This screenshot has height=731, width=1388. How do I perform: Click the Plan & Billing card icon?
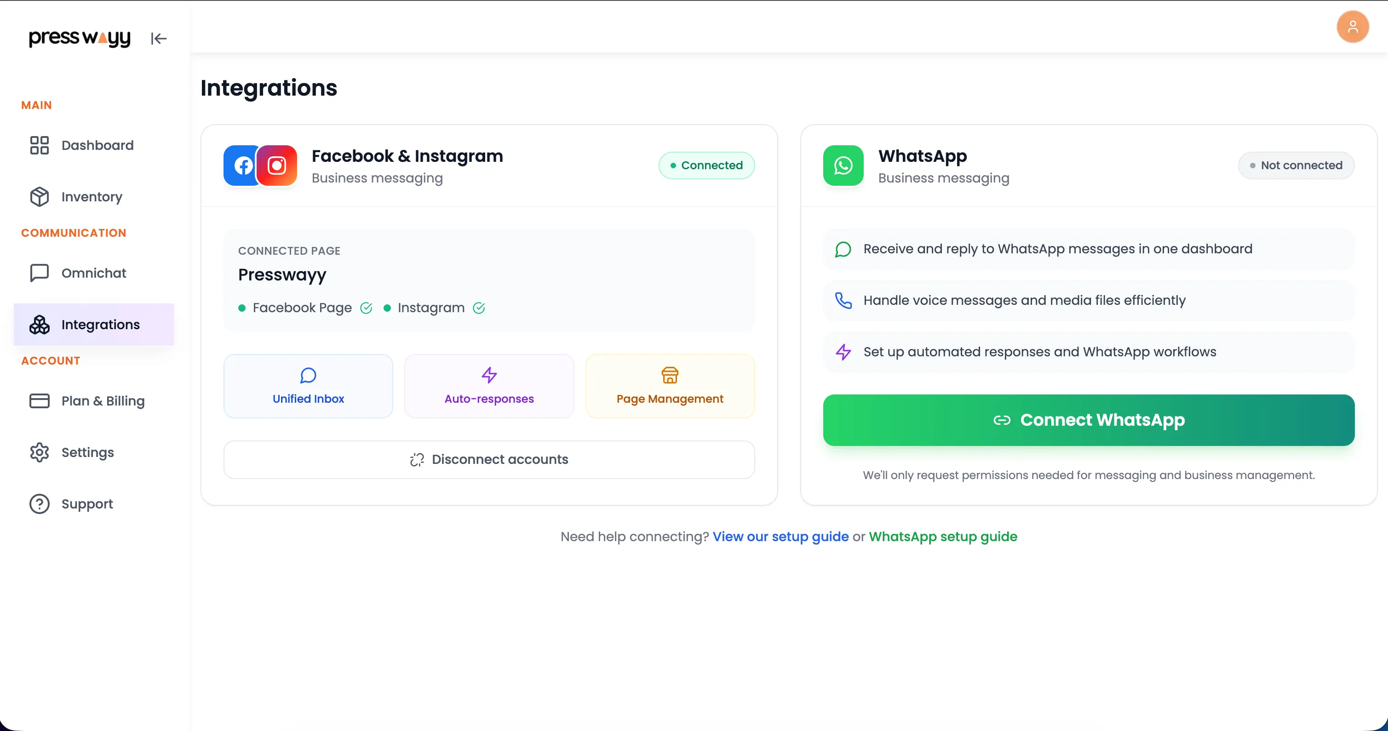40,401
